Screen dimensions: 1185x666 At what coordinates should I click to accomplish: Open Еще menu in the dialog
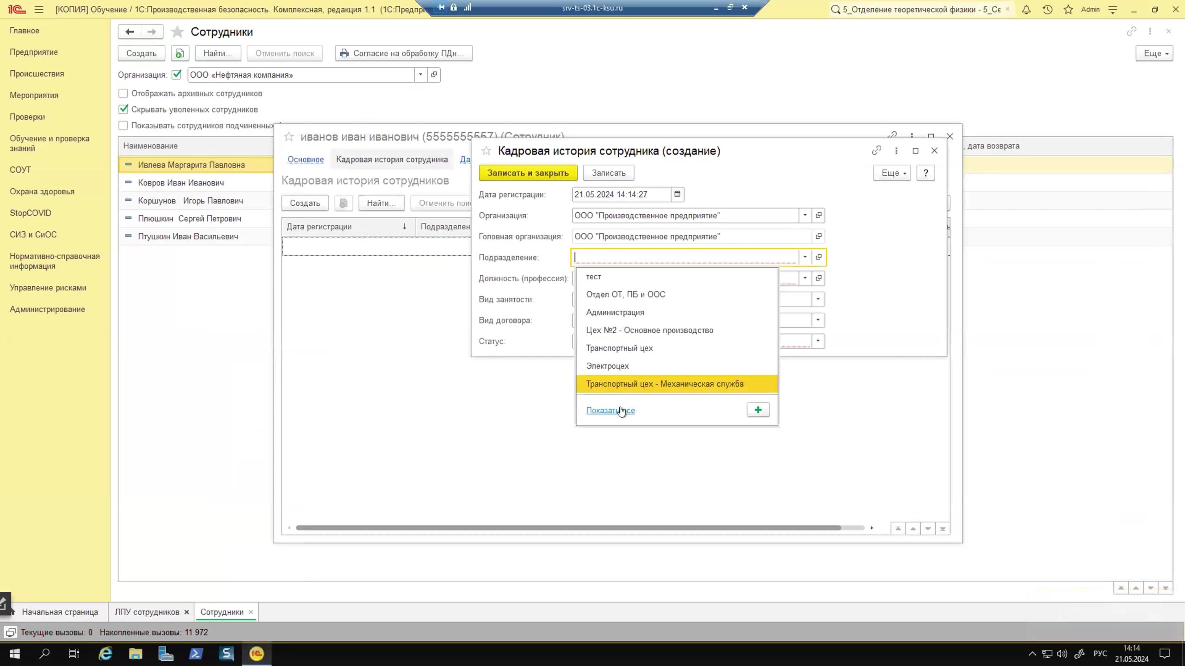(x=892, y=173)
